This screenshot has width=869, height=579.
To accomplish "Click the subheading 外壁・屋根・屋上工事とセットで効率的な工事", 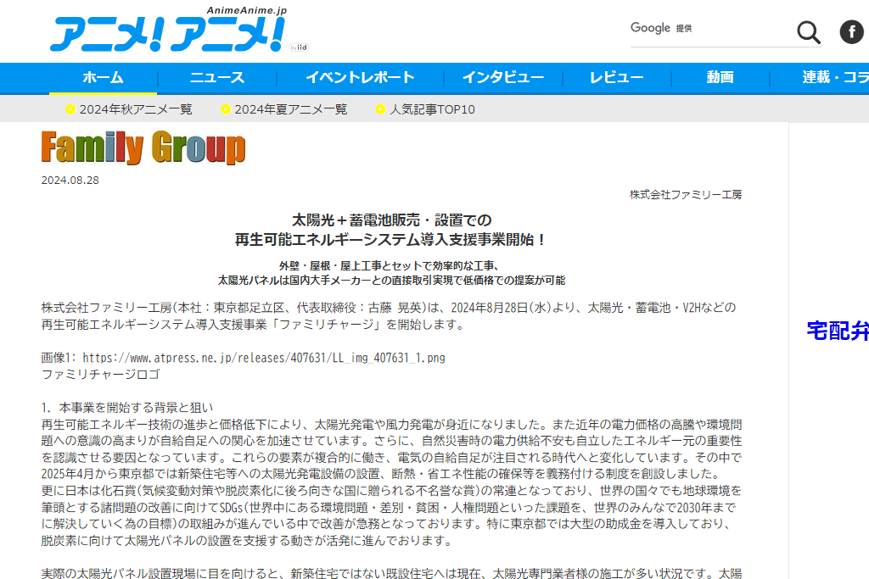I will click(x=390, y=266).
